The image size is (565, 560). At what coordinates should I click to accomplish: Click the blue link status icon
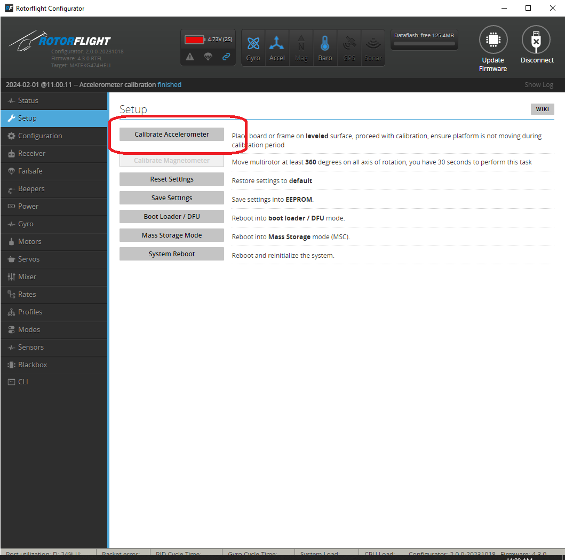(x=226, y=57)
